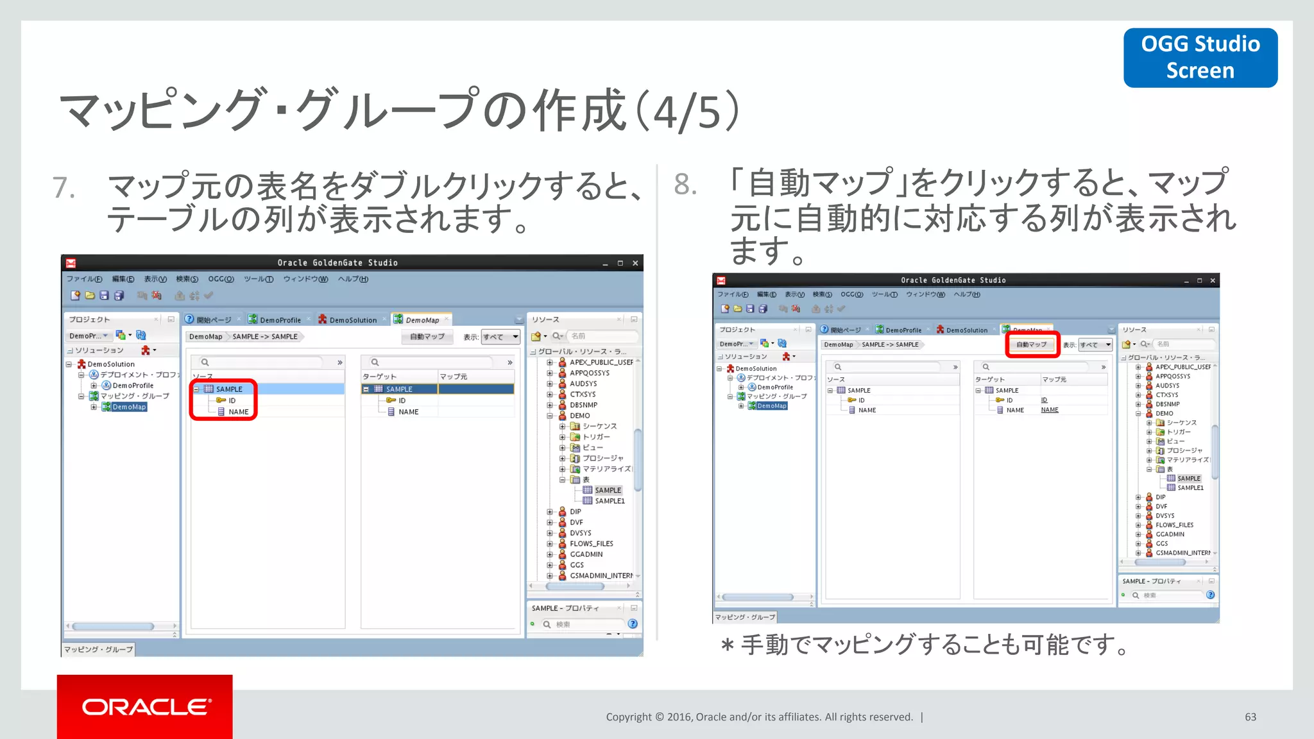Click the refresh icon in the right window's Project panel
This screenshot has width=1314, height=739.
[x=782, y=344]
